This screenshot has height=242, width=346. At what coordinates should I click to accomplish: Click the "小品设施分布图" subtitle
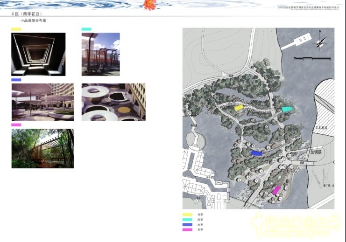tap(33, 21)
